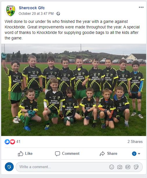Click the blue thumbs-up reaction icon
The height and width of the screenshot is (178, 147).
pyautogui.click(x=7, y=142)
